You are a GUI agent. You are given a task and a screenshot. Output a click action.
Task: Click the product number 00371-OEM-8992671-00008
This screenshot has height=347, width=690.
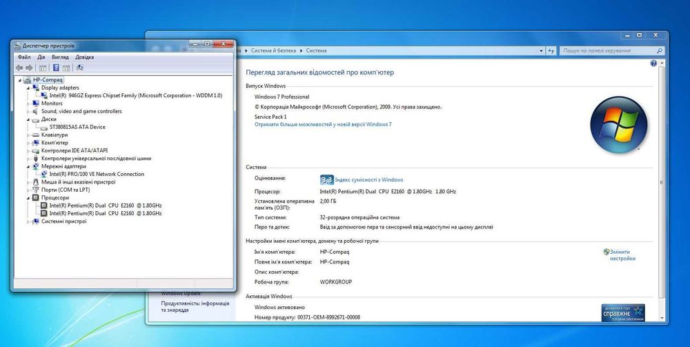pyautogui.click(x=328, y=317)
